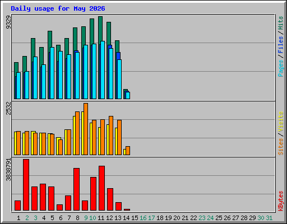The width and height of the screenshot is (287, 224).
Task: Click the orange Sites bar for day 6
Action: click(x=61, y=147)
